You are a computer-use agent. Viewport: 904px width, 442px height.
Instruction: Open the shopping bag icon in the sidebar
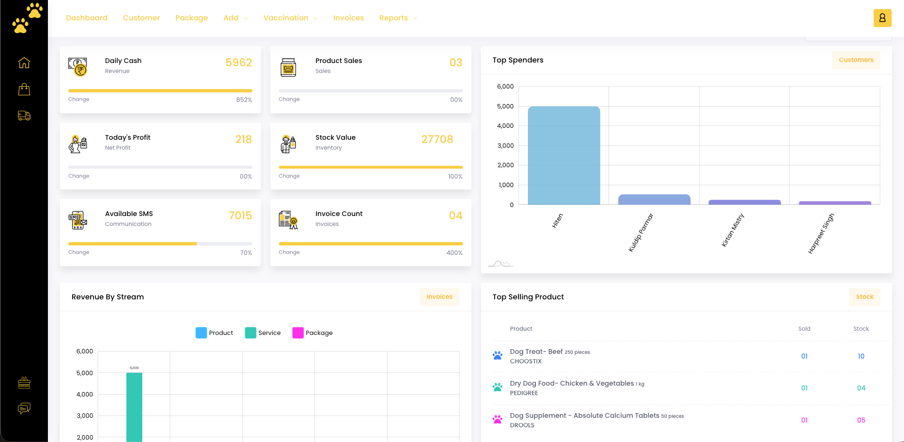pyautogui.click(x=24, y=89)
